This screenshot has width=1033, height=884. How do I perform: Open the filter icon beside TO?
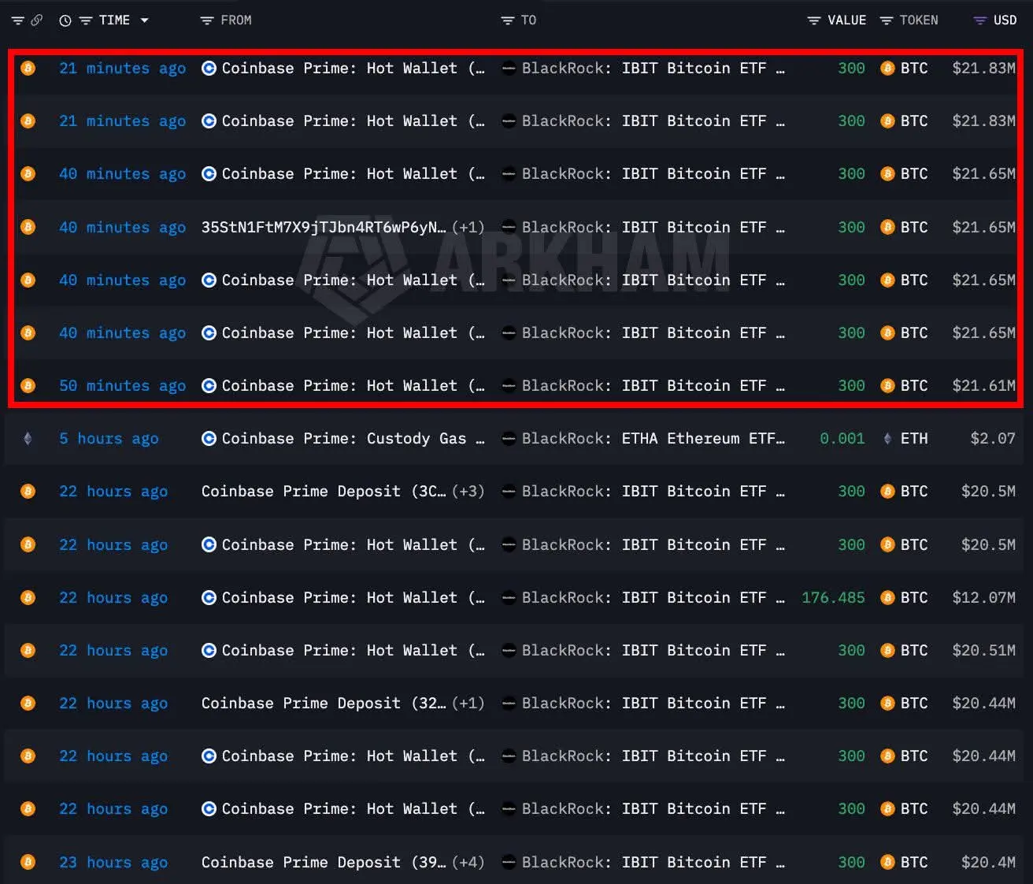pos(508,20)
